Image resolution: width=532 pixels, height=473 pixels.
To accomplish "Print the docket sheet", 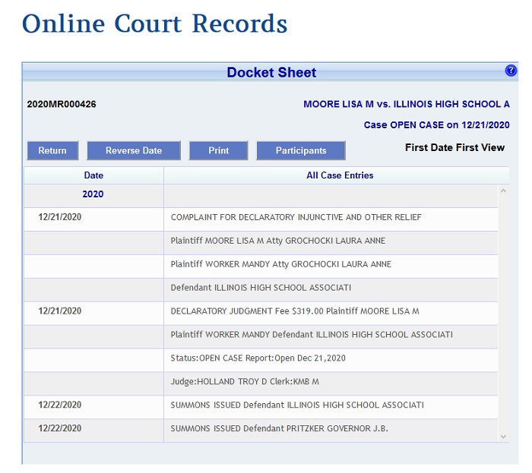I will click(x=219, y=150).
